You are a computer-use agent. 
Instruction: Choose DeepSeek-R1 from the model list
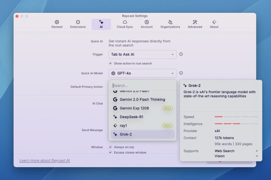coord(143,117)
